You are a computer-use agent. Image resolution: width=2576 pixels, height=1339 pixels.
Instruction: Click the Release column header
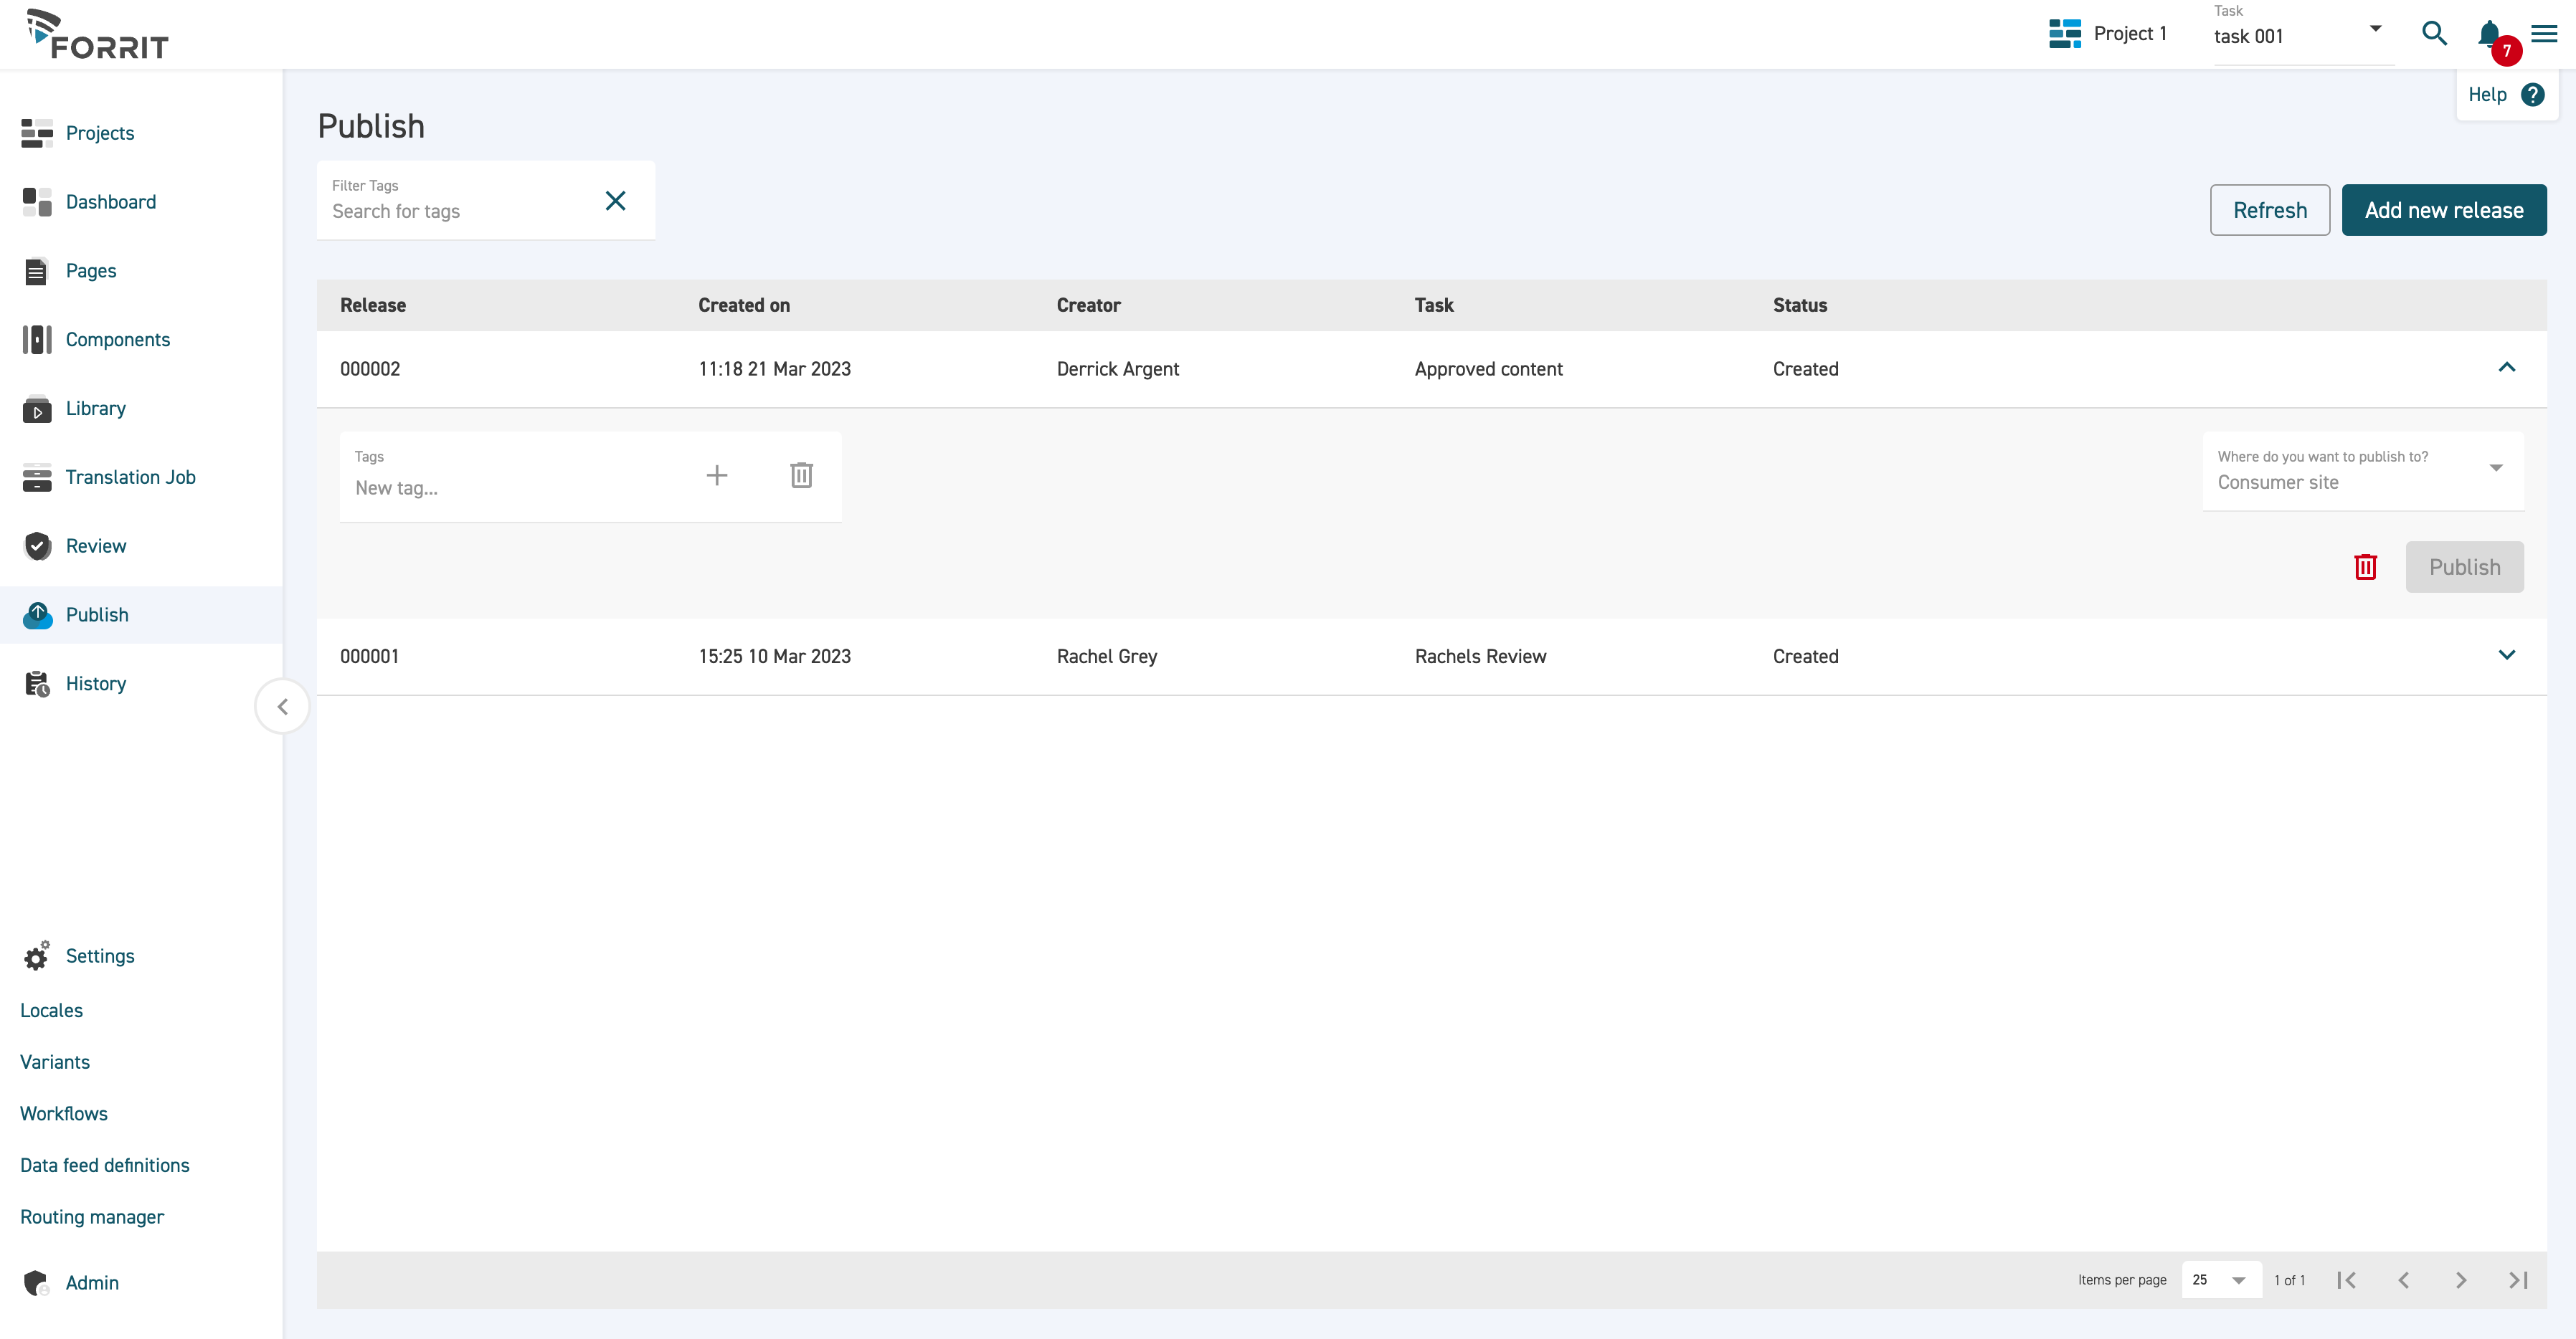point(373,306)
